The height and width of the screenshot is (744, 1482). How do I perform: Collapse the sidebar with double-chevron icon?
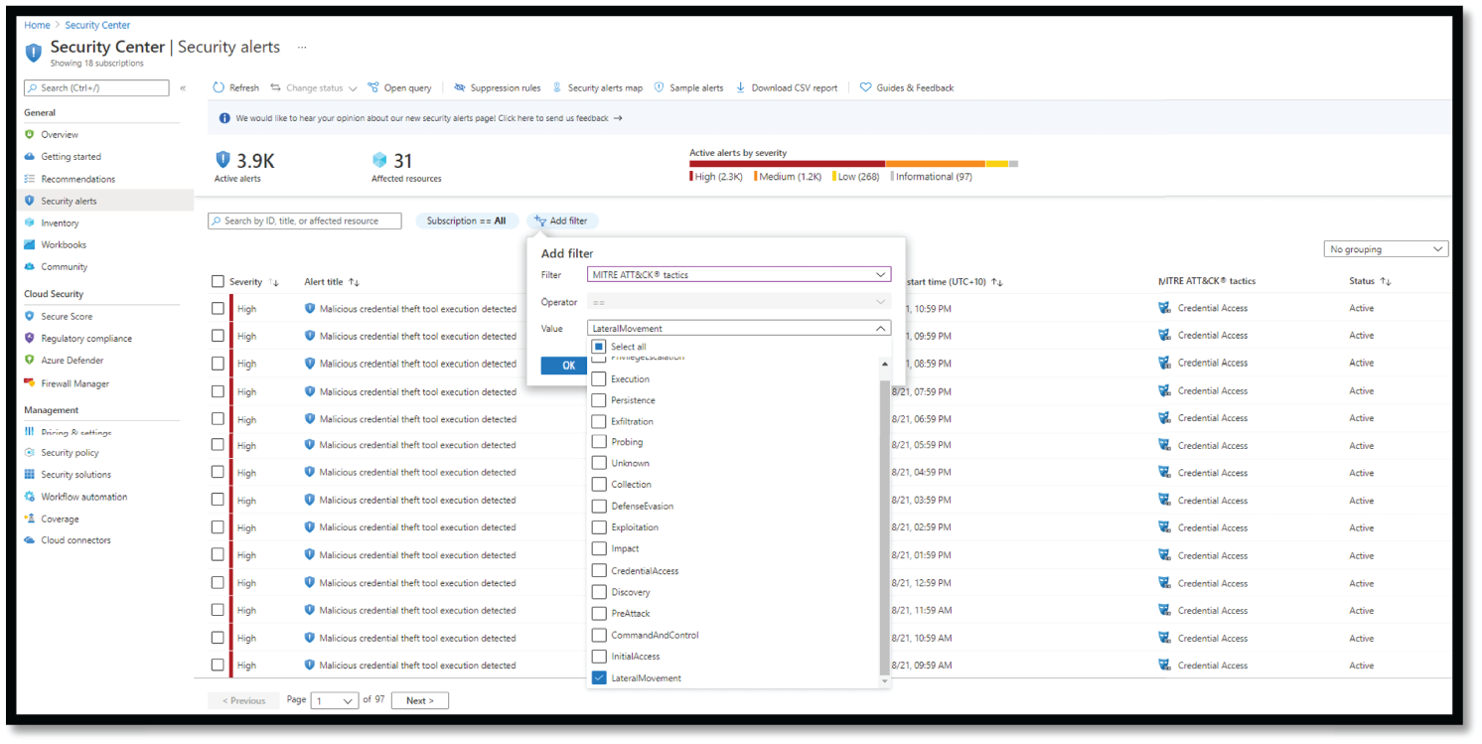point(183,88)
